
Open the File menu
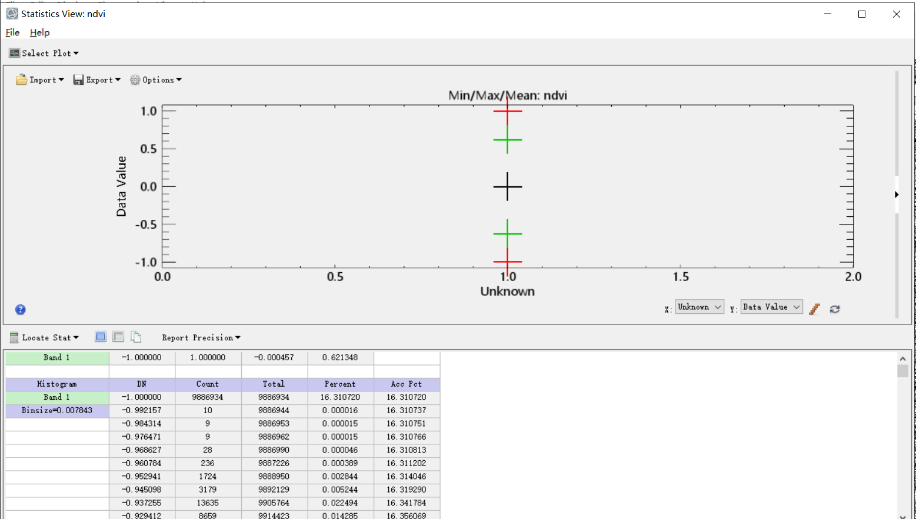click(12, 32)
